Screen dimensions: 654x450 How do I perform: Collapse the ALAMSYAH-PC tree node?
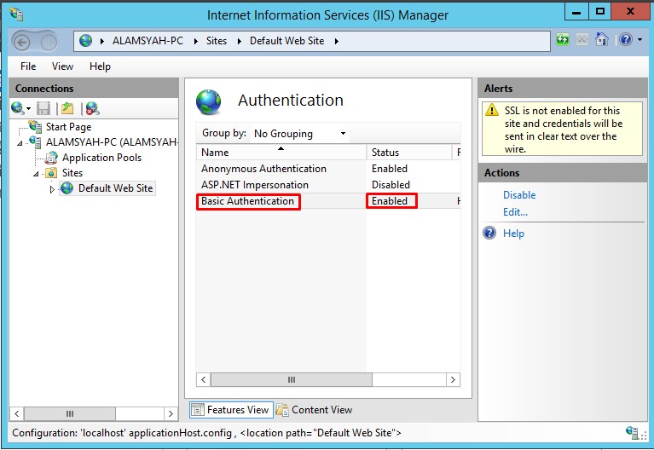coord(20,143)
